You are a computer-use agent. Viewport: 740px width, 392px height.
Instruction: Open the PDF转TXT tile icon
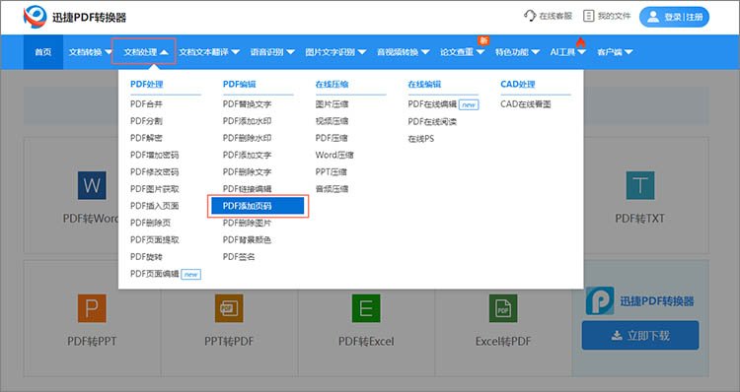(640, 185)
